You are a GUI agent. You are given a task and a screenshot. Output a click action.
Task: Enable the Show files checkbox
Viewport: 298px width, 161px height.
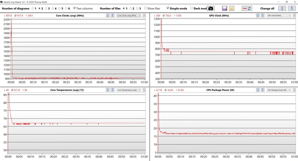(146, 8)
